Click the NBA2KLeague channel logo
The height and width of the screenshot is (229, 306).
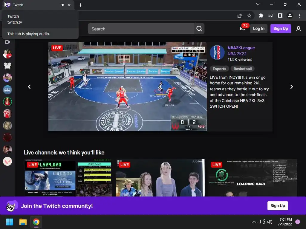[x=217, y=52]
